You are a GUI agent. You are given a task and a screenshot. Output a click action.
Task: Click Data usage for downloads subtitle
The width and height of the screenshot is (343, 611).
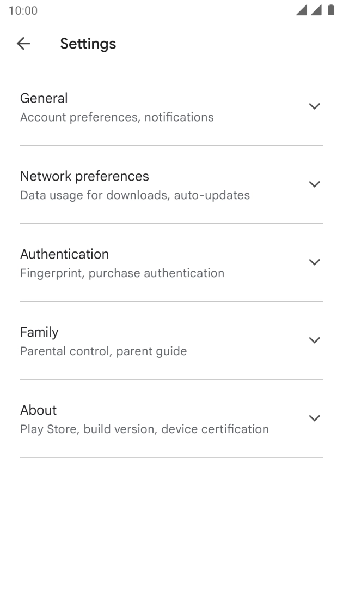pyautogui.click(x=134, y=195)
